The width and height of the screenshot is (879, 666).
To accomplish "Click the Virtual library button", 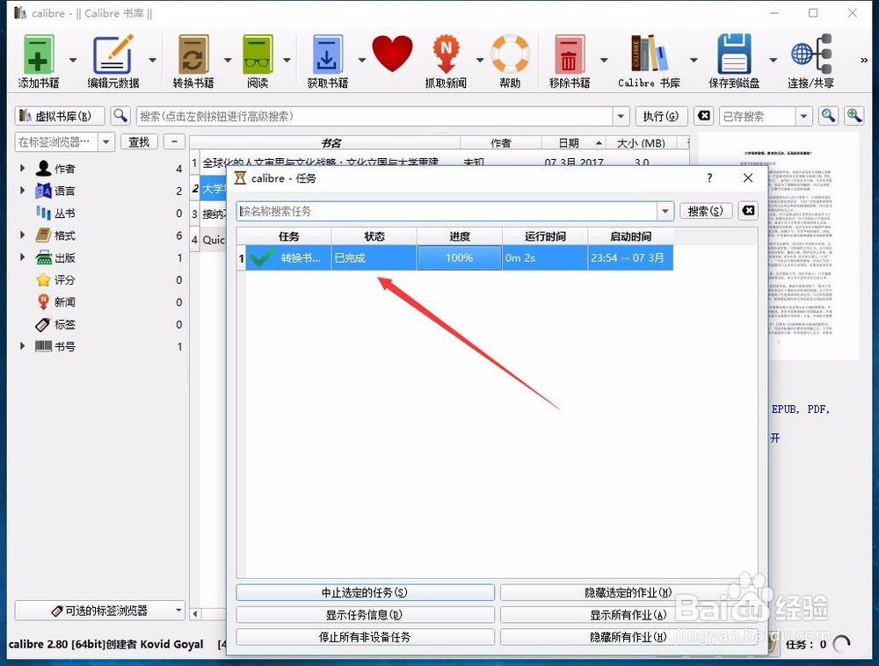I will (60, 116).
